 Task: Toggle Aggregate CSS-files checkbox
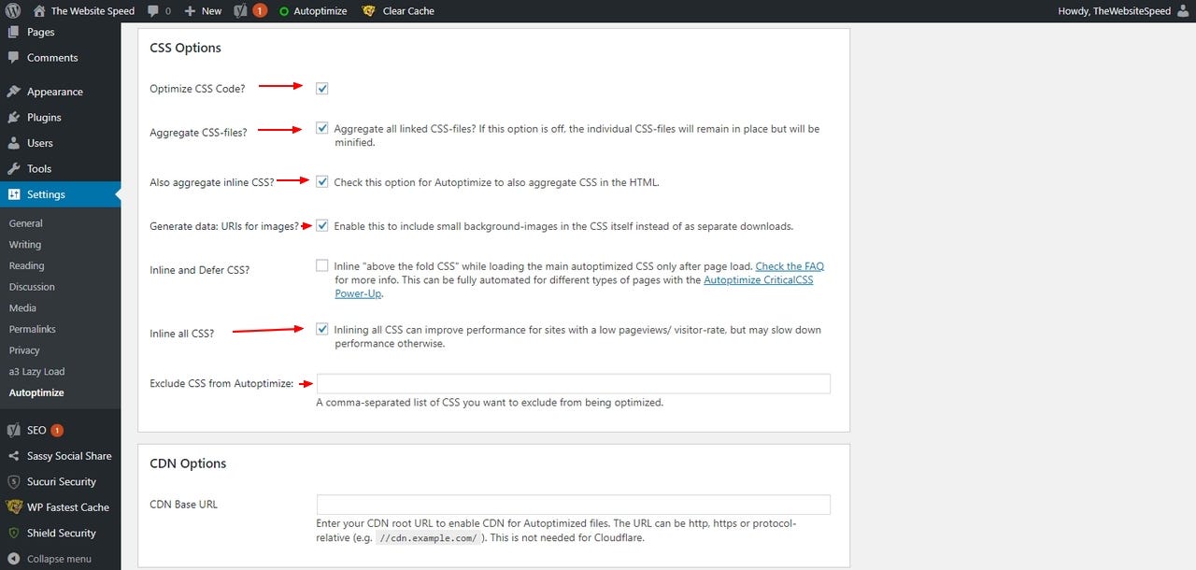coord(322,129)
